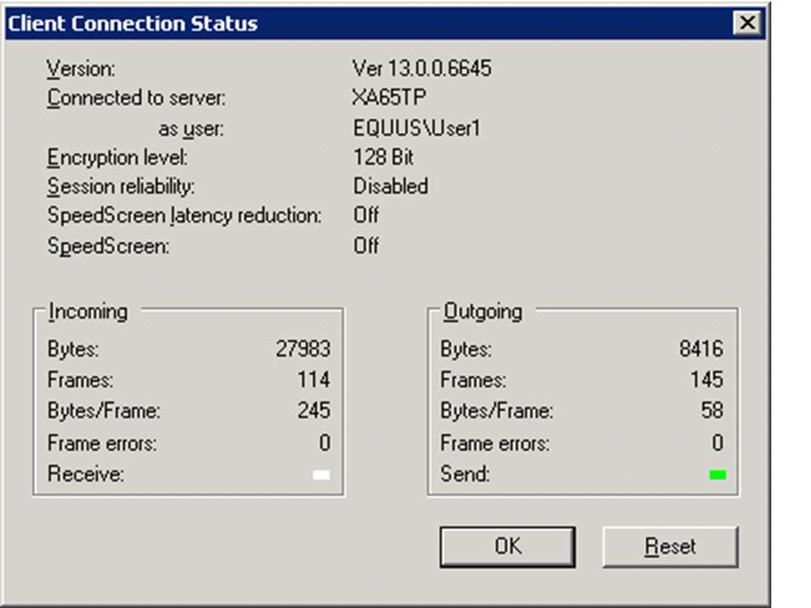Click the Incoming group box heading
The image size is (811, 608).
point(88,312)
